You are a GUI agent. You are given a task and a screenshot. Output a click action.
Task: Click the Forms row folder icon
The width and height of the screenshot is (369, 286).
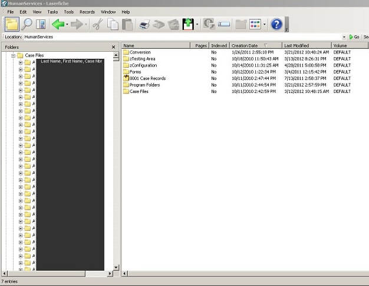pos(126,72)
